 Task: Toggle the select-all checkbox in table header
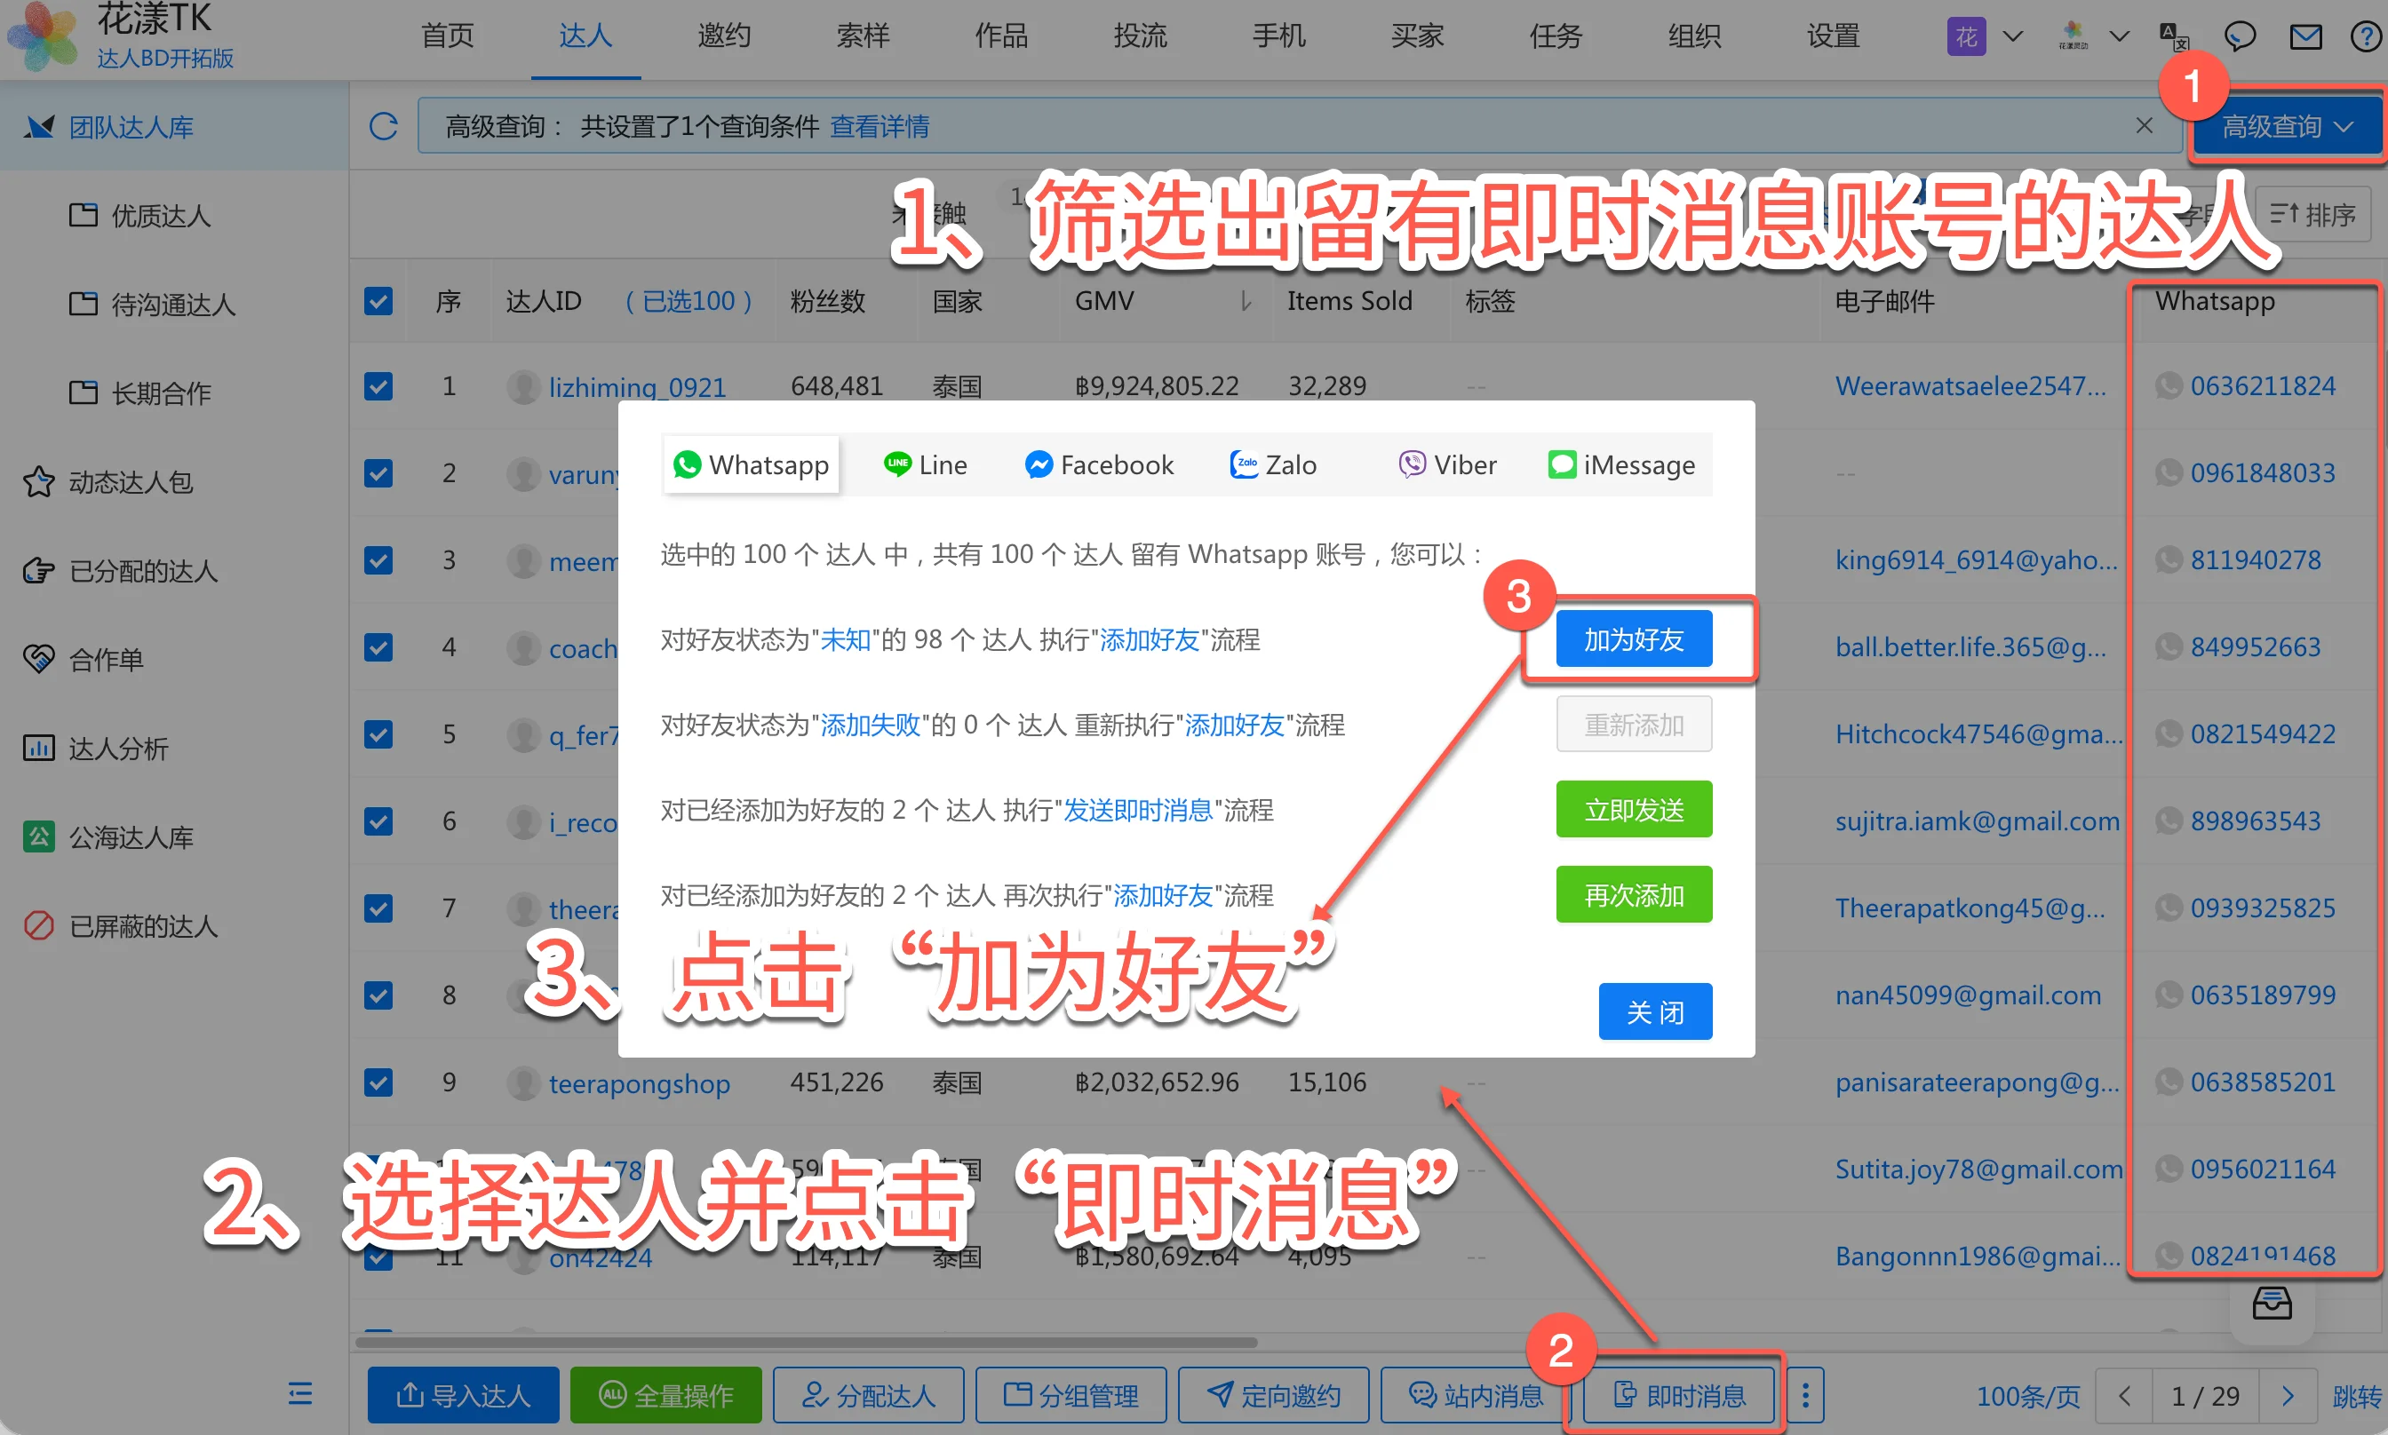point(378,301)
